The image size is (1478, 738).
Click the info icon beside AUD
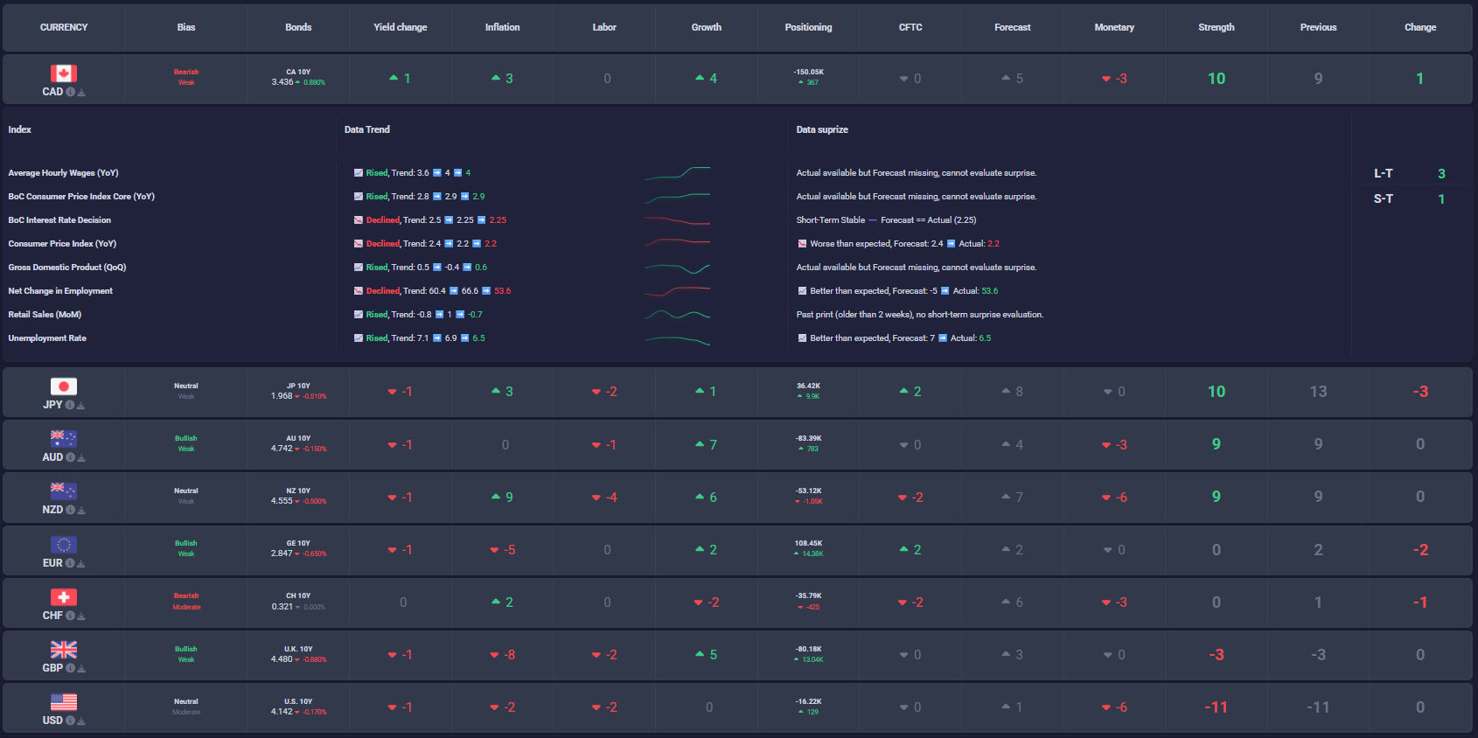point(70,458)
